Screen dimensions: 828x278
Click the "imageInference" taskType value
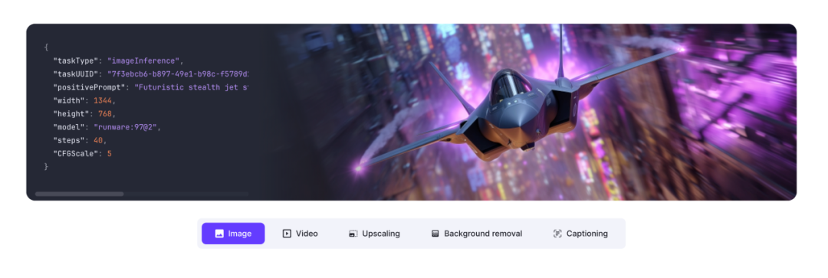(x=143, y=61)
